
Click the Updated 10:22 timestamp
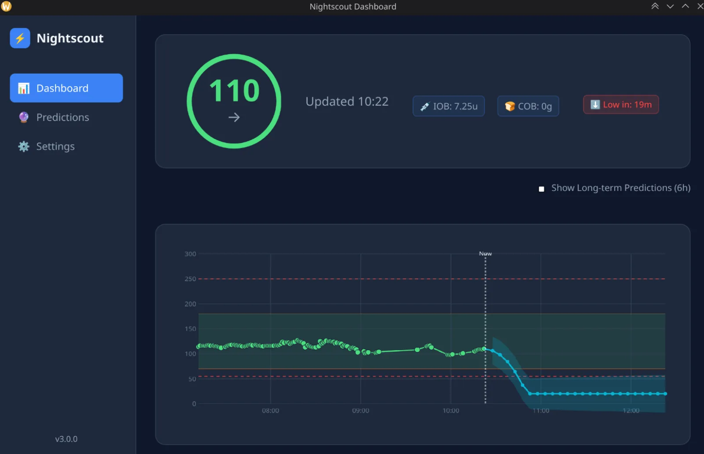click(347, 102)
